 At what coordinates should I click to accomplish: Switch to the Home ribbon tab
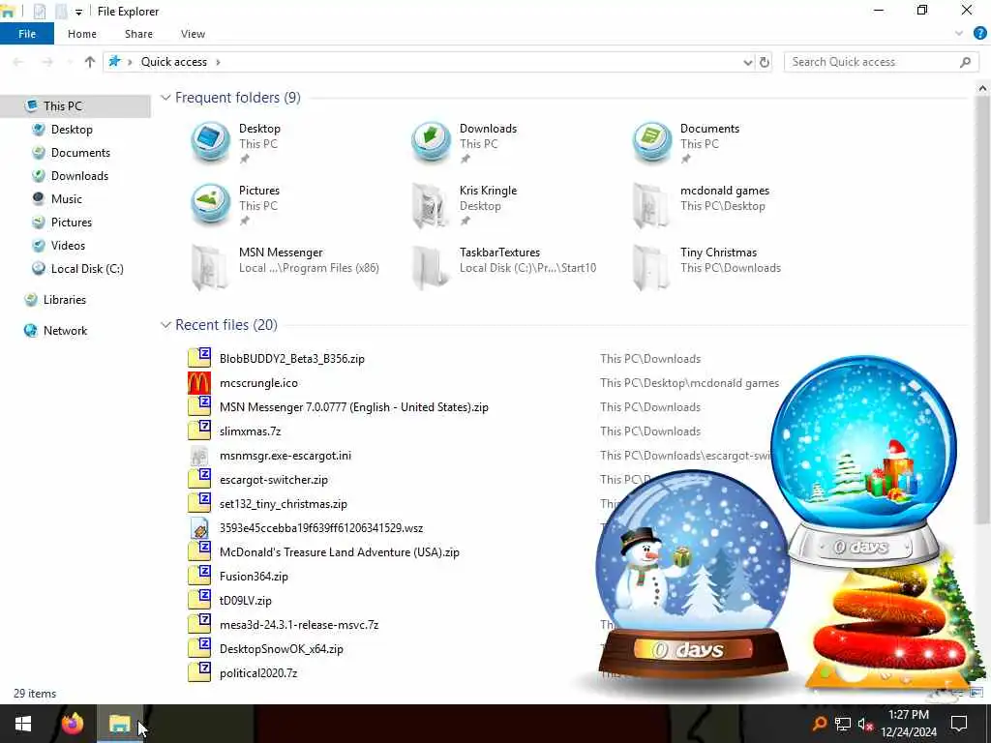(82, 34)
